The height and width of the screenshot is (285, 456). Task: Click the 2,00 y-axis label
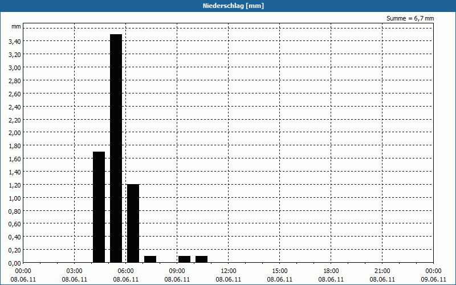click(x=15, y=133)
